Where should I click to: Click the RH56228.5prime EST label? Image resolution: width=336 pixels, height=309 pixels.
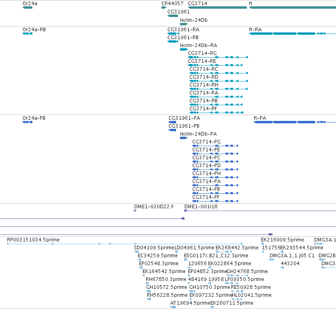pos(167,295)
